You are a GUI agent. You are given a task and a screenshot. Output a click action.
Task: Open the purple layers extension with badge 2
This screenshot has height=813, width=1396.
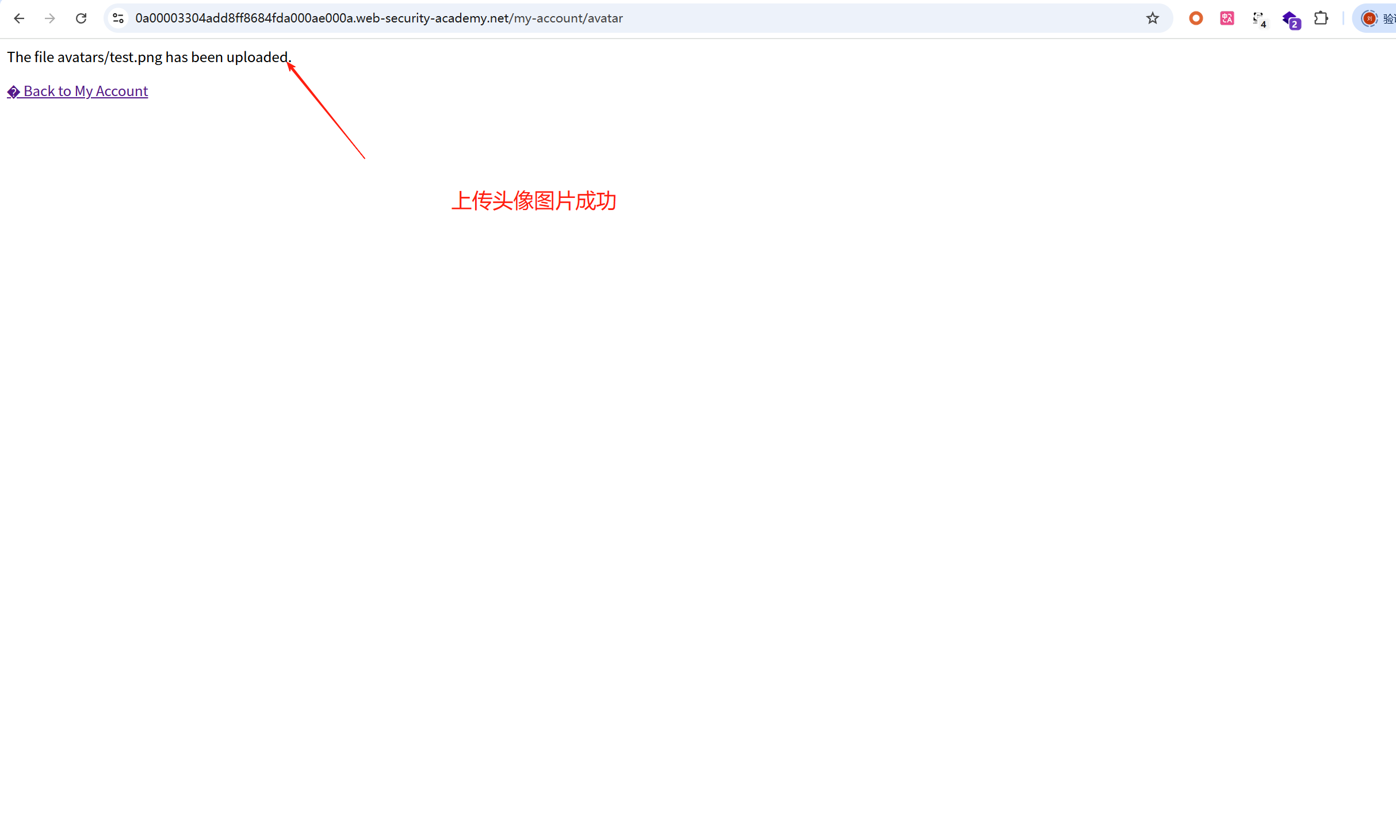[x=1290, y=19]
